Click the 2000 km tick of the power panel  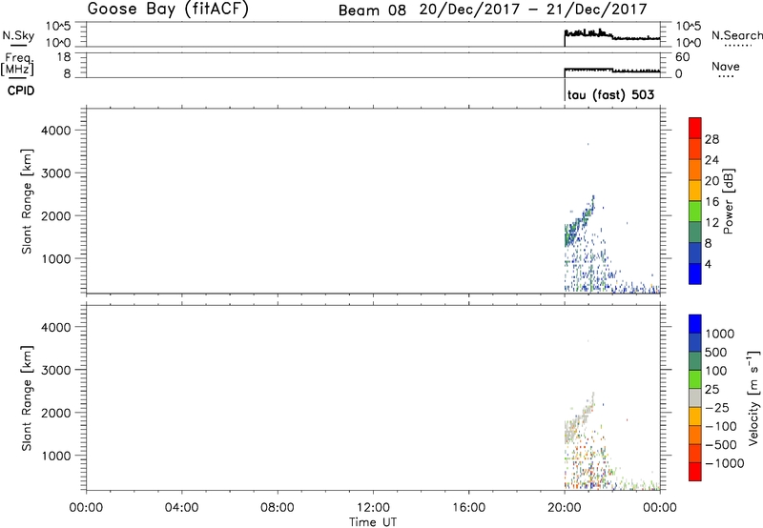pyautogui.click(x=56, y=215)
